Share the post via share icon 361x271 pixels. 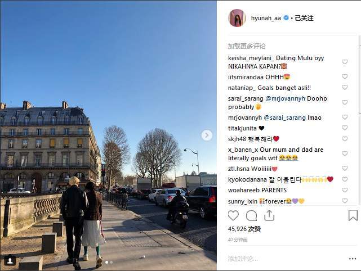click(x=269, y=215)
